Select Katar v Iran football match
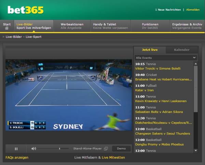The width and height of the screenshot is (205, 165). click(x=144, y=90)
